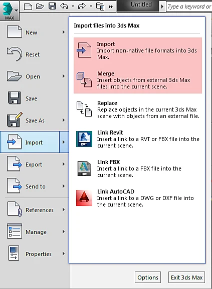Select Open in the application menu
The height and width of the screenshot is (289, 212).
point(35,76)
